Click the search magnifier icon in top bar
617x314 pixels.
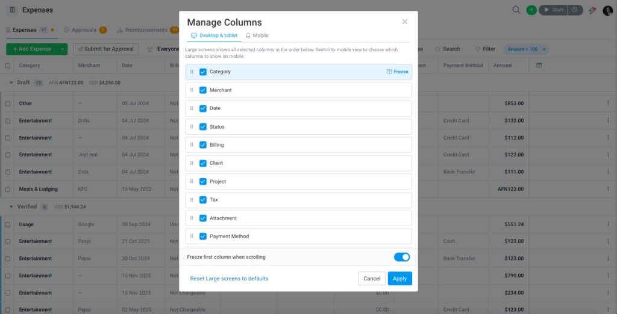[516, 10]
